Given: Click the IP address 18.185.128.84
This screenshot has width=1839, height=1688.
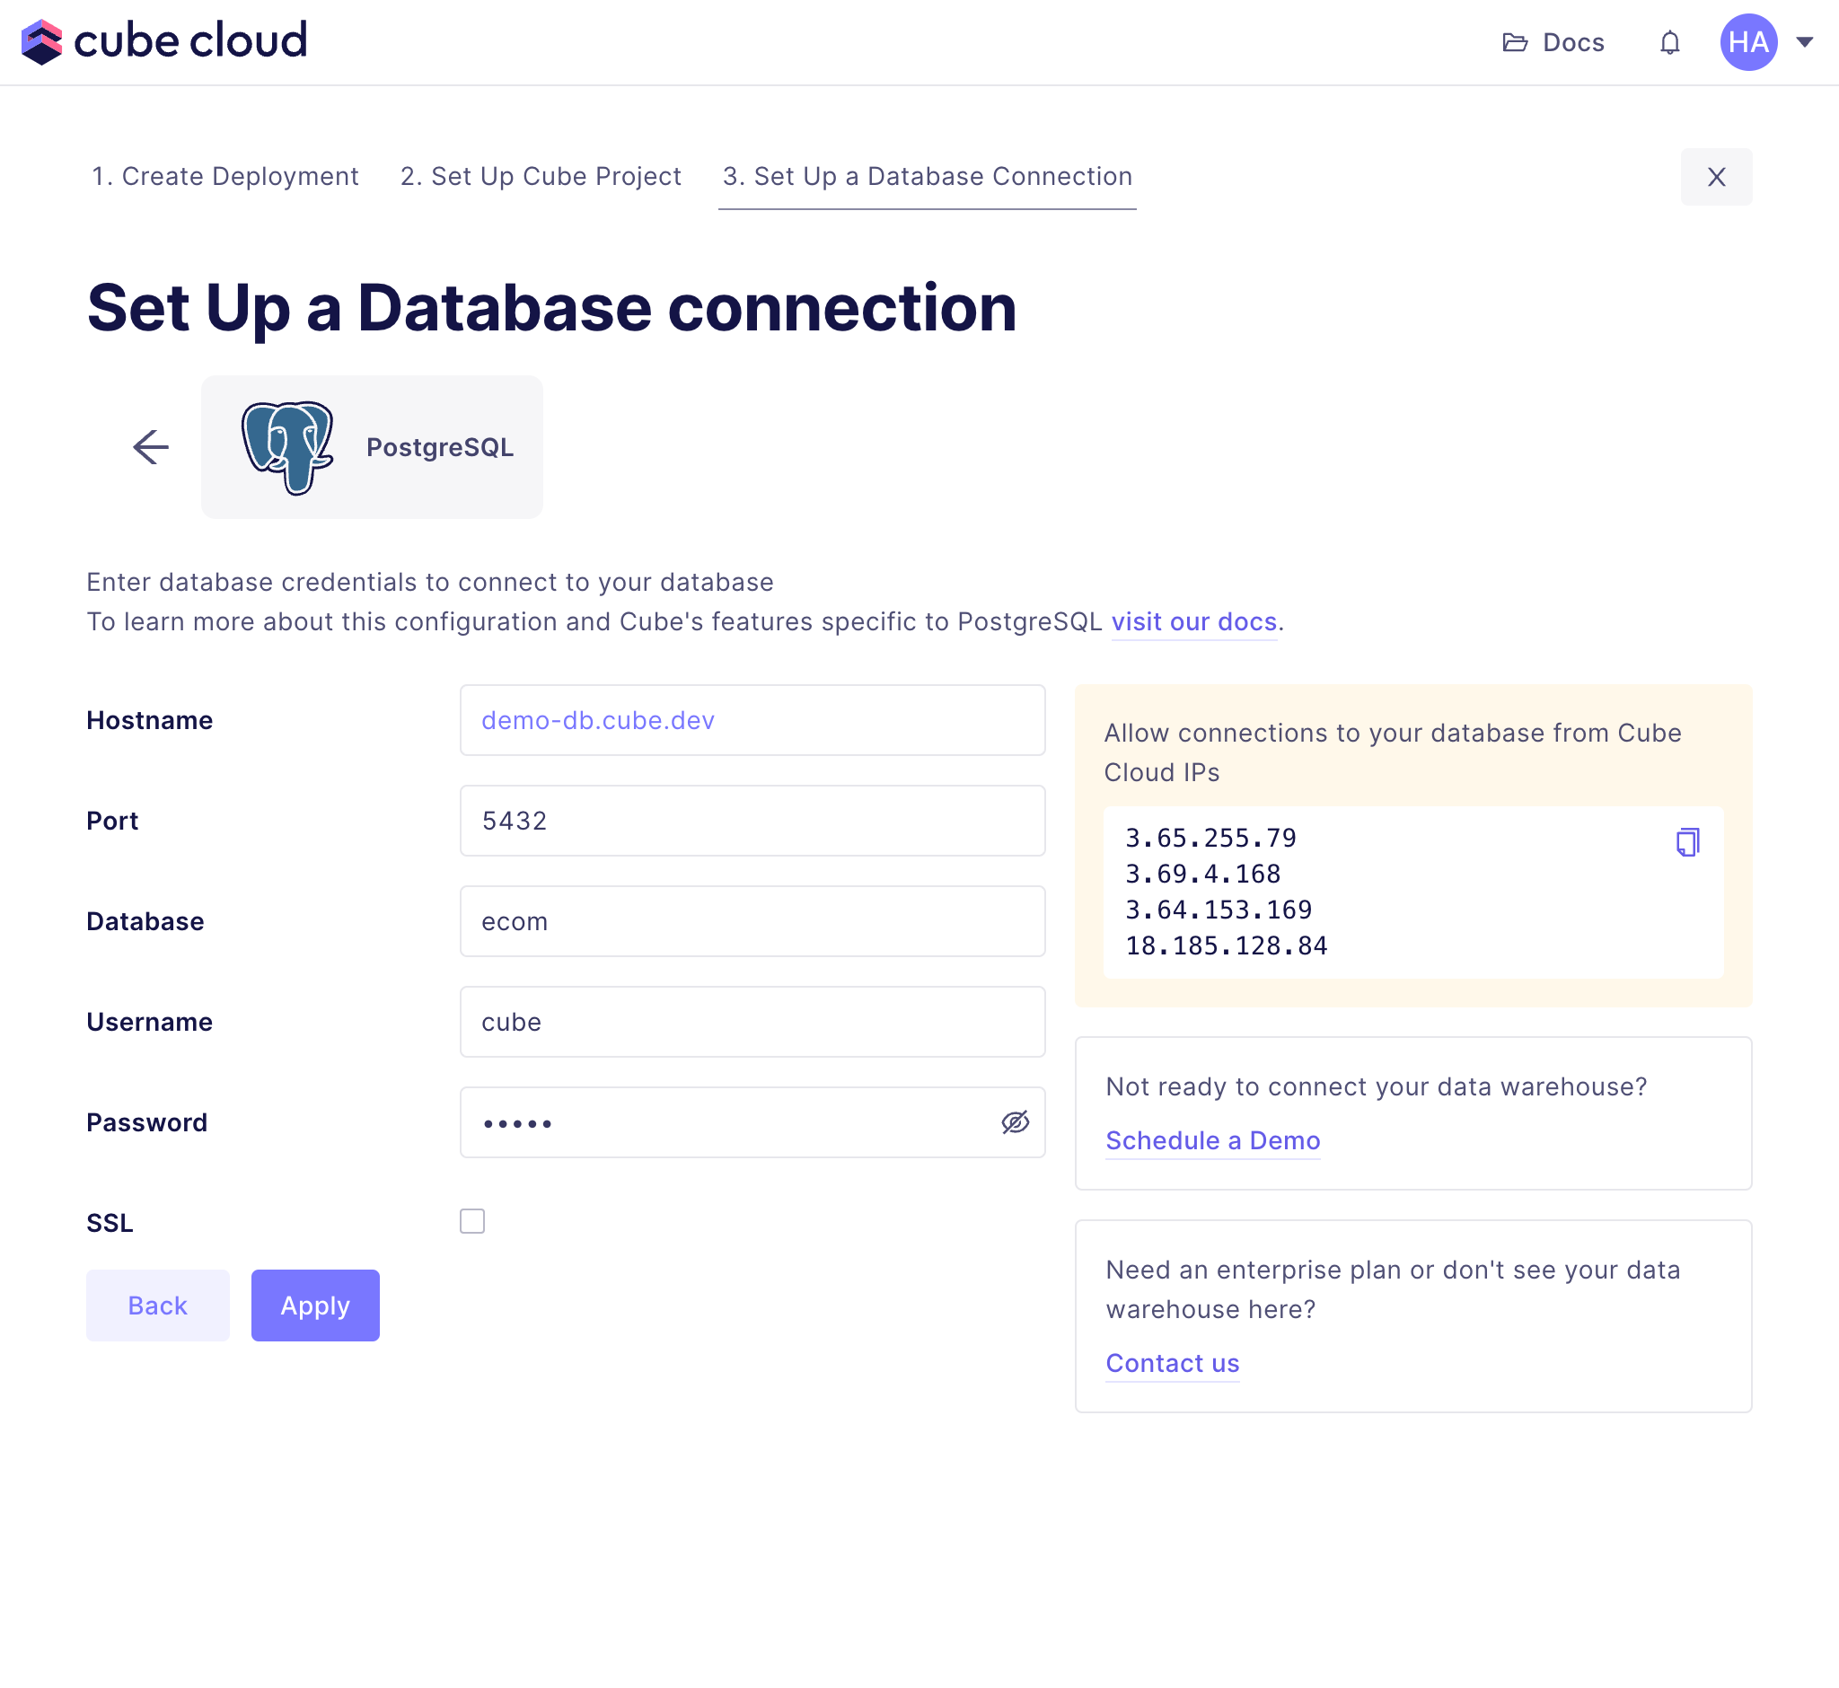Looking at the screenshot, I should coord(1226,945).
